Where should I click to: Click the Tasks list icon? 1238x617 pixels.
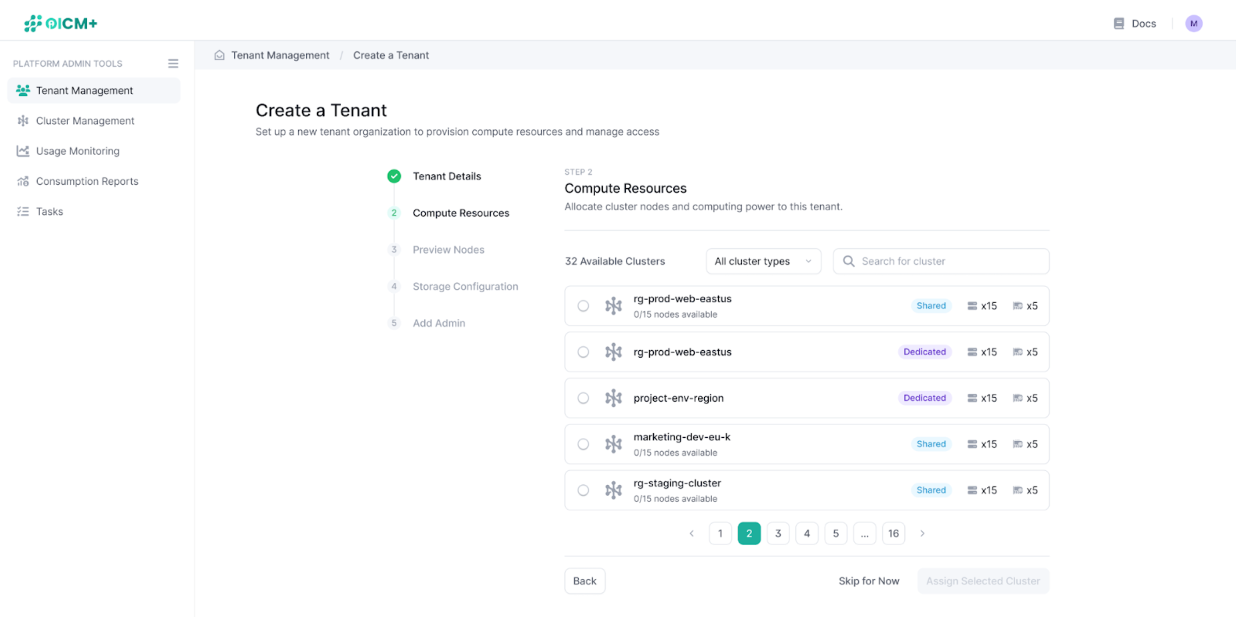click(x=23, y=211)
